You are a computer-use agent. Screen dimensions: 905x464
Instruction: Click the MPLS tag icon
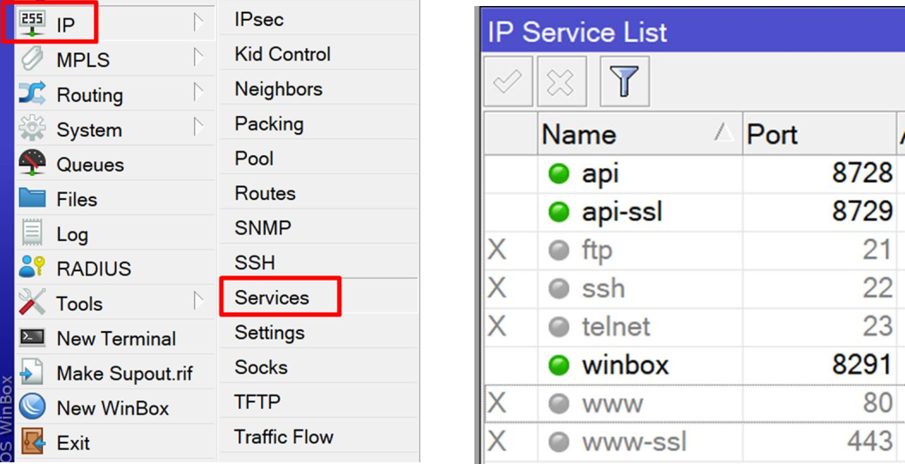point(32,59)
